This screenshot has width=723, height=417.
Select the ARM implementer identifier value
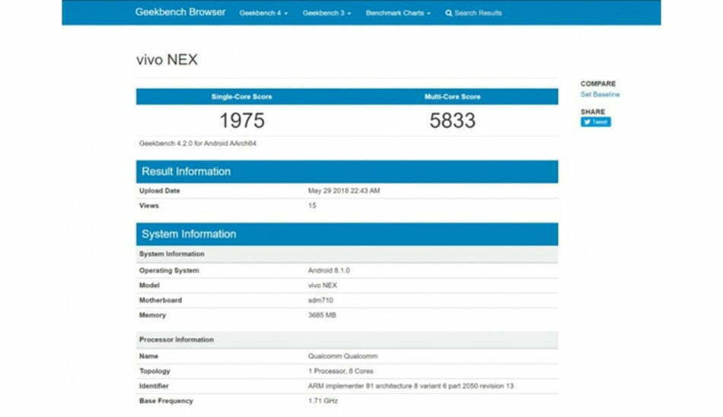pyautogui.click(x=411, y=386)
